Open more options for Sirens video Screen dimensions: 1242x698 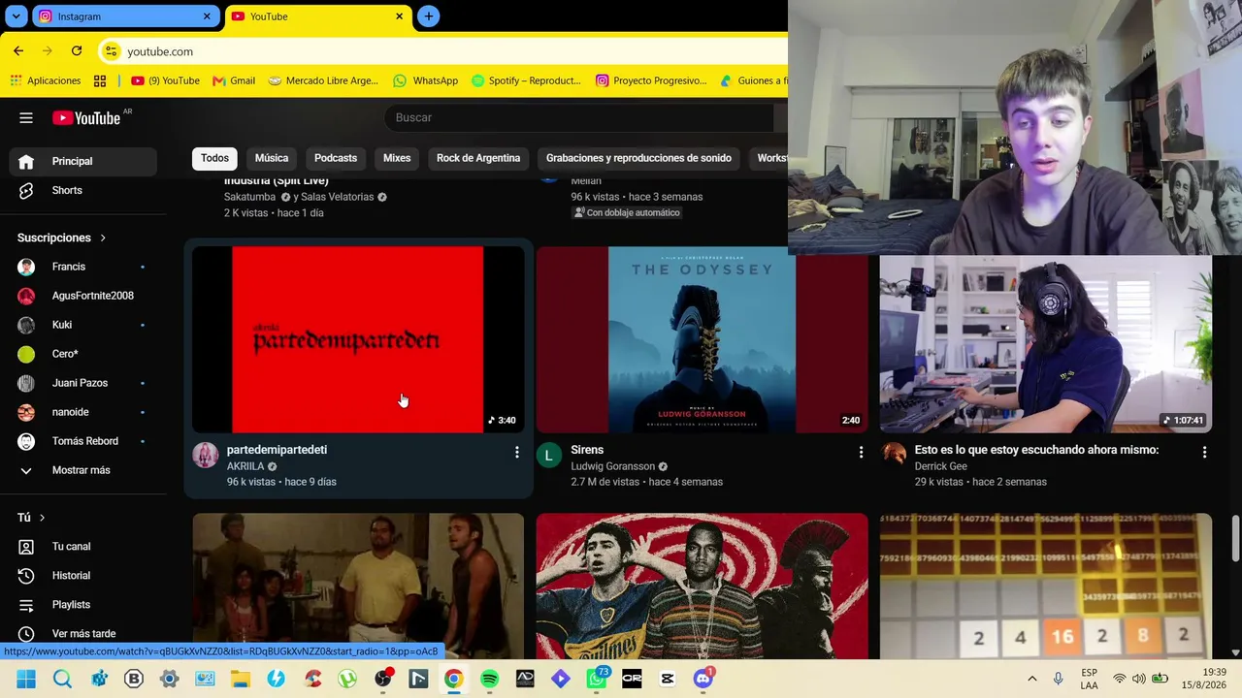coord(860,452)
